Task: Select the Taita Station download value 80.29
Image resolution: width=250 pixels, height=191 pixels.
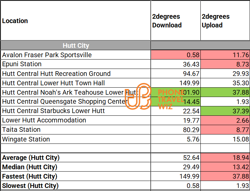Action: coord(175,130)
